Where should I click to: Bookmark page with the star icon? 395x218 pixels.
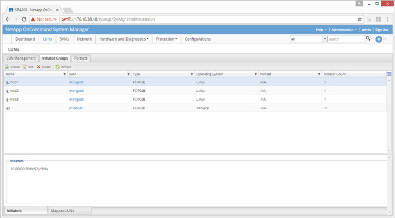tap(360, 19)
